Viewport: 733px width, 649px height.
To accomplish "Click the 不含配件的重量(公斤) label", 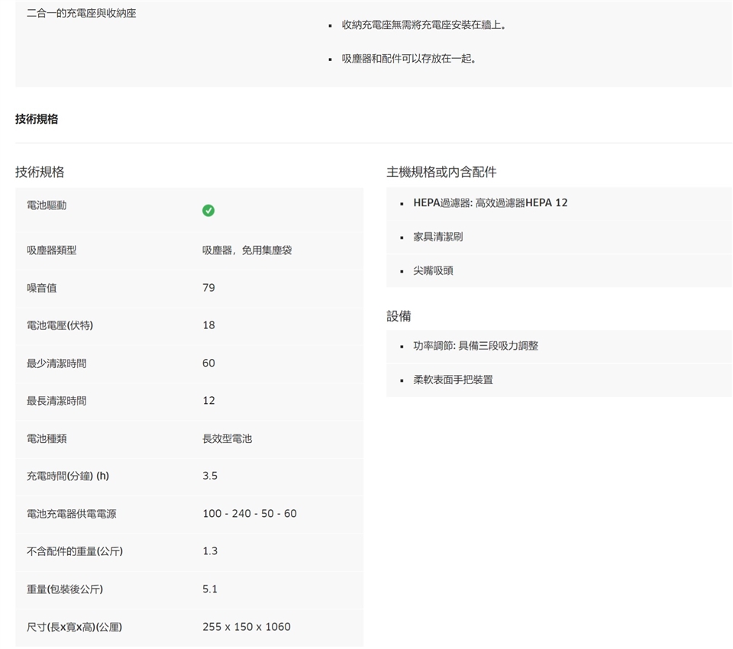I will [74, 551].
